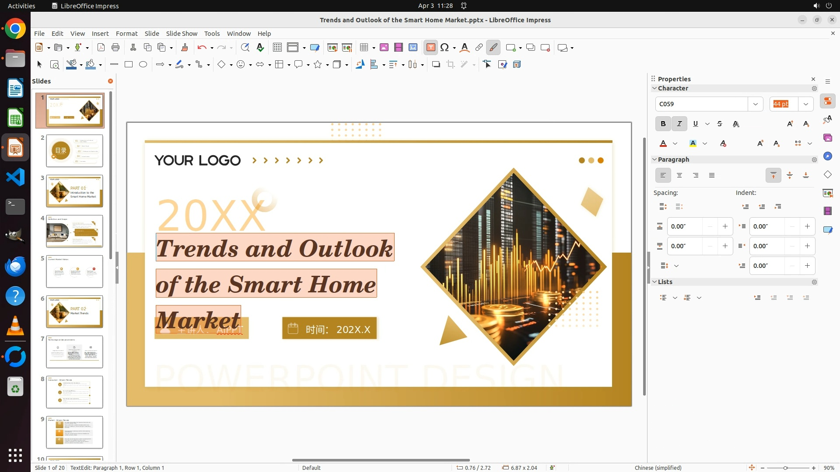Increase the above paragraph spacing value

coord(725,226)
